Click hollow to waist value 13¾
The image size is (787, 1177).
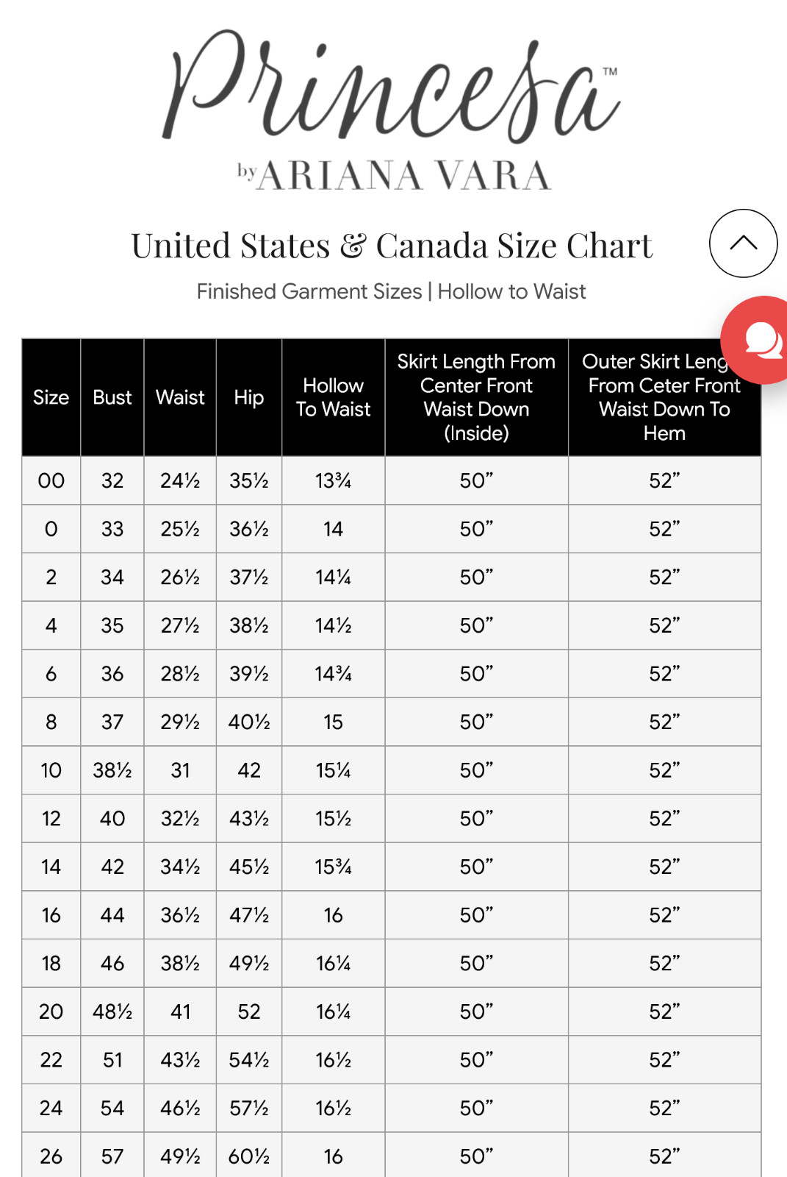333,480
